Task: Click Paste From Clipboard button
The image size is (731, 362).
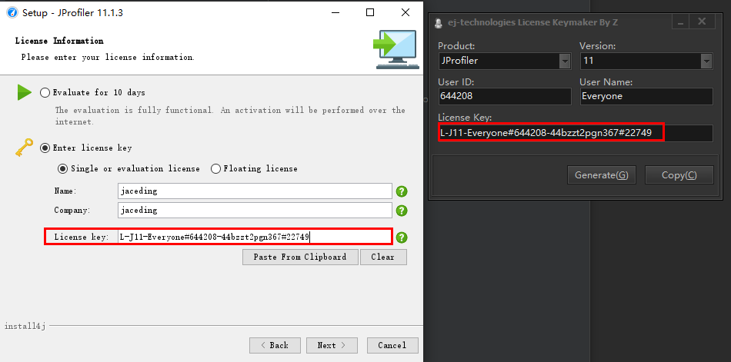Action: pos(300,257)
